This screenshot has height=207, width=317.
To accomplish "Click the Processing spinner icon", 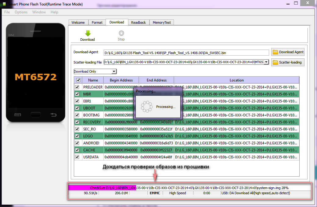I will [146, 107].
